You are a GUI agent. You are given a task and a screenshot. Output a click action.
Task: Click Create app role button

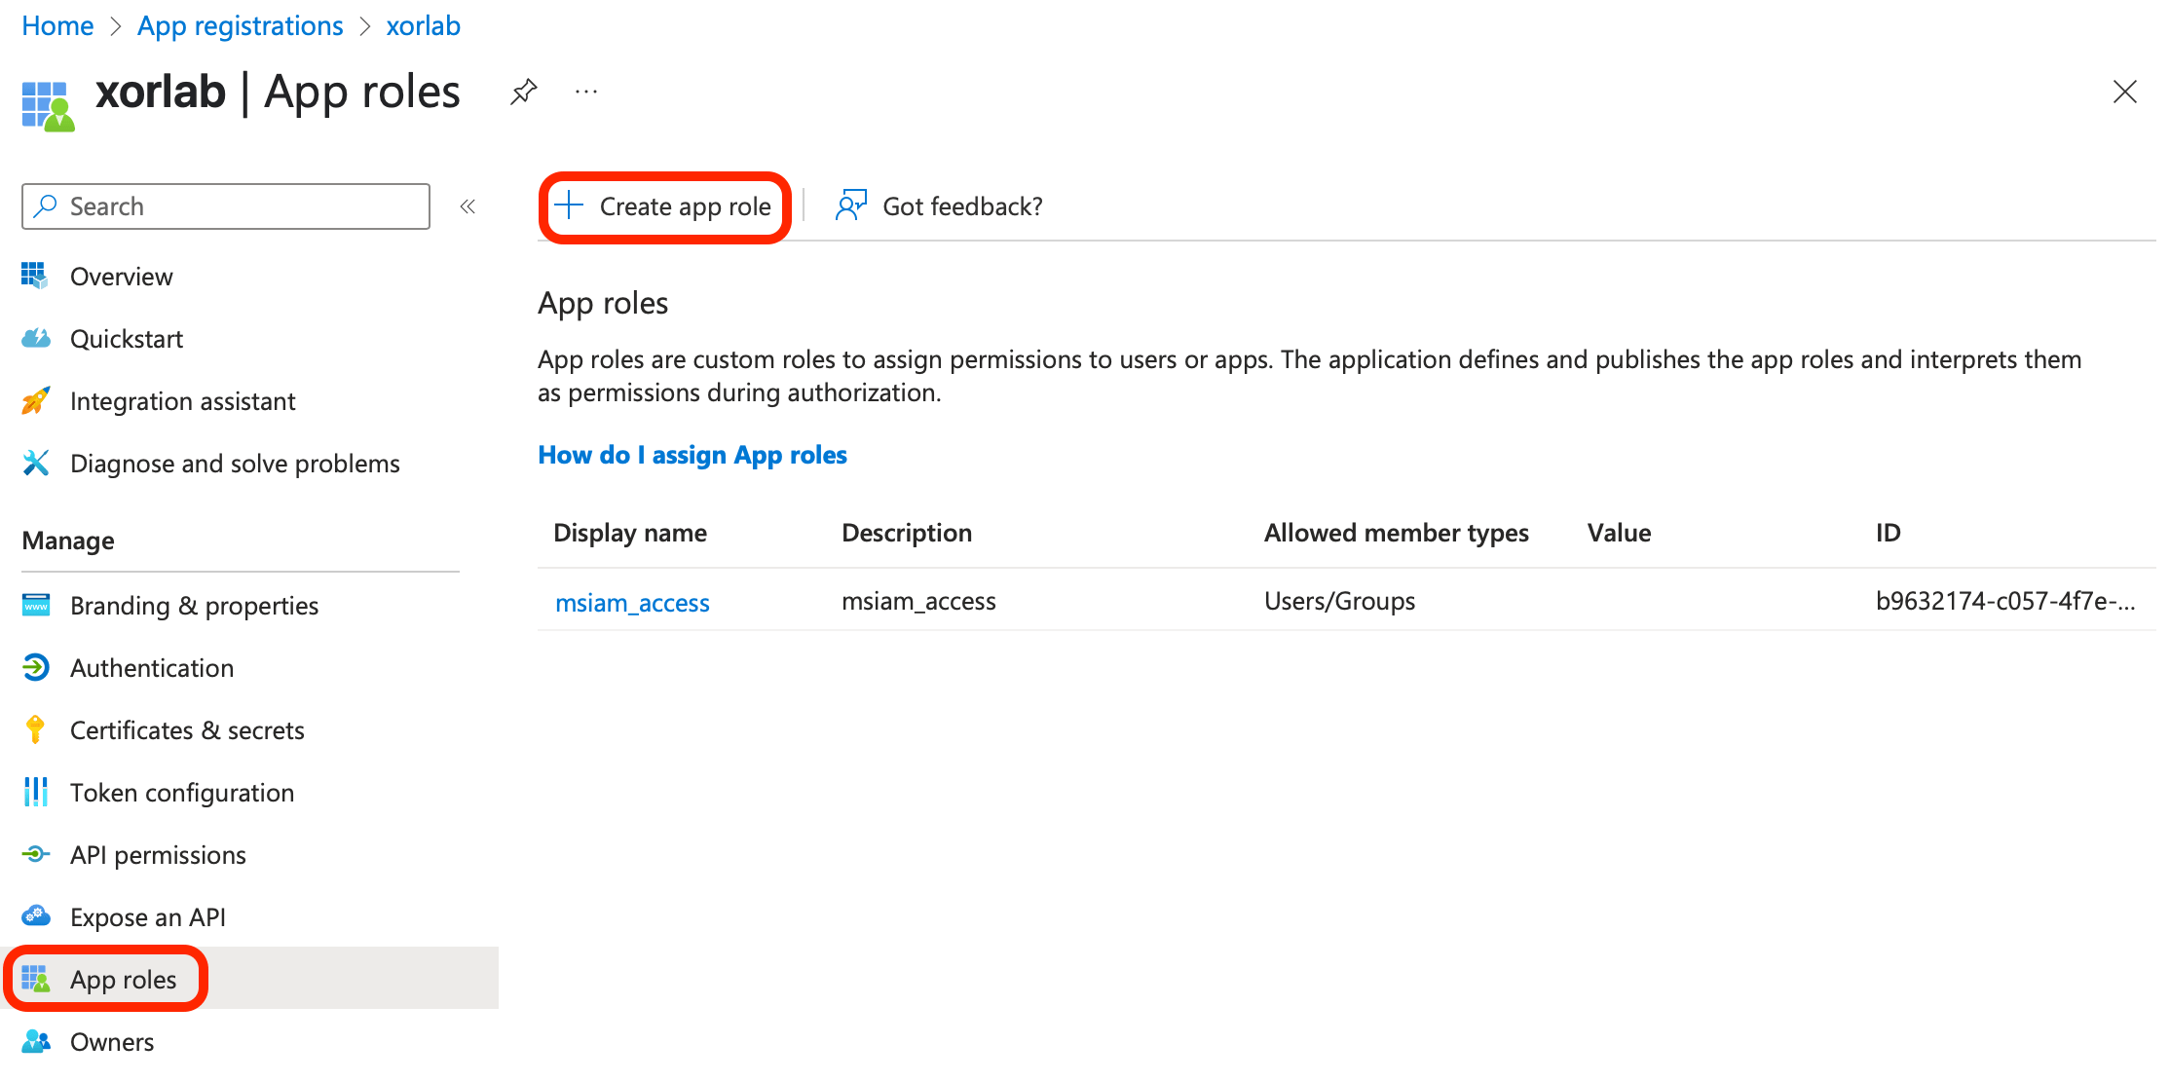pyautogui.click(x=665, y=206)
